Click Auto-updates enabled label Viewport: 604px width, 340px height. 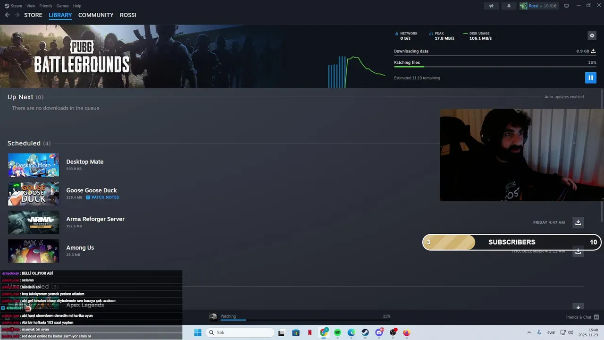(564, 97)
